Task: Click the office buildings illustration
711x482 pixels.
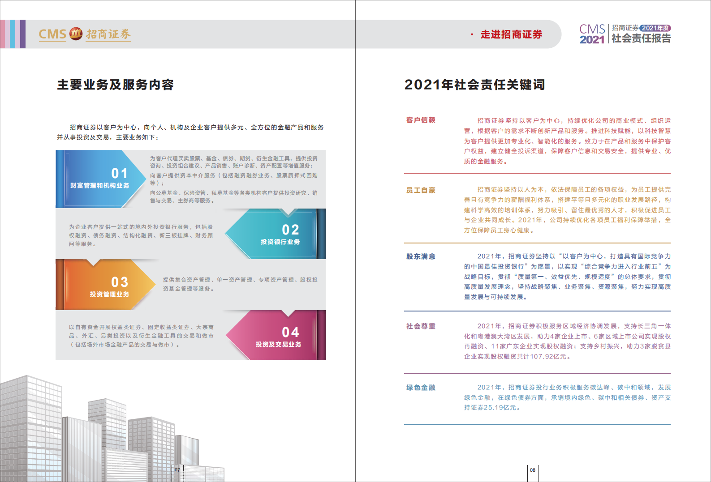Action: (112, 429)
